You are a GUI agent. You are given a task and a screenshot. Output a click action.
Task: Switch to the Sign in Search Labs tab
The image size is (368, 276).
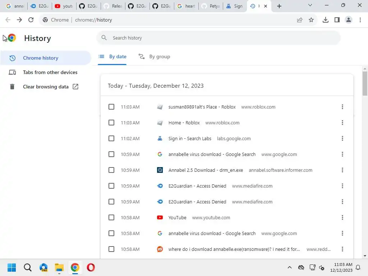tap(235, 6)
